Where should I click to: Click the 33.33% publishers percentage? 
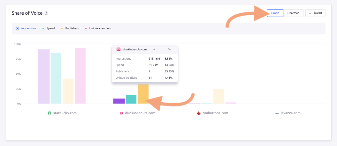(169, 71)
